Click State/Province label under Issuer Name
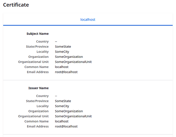Image resolution: width=176 pixels, height=137 pixels. click(37, 101)
